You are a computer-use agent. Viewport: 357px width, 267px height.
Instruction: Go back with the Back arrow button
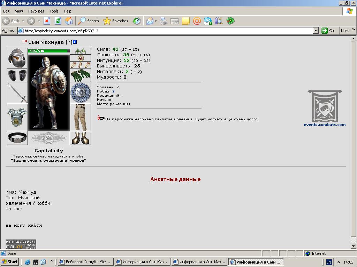pos(11,21)
